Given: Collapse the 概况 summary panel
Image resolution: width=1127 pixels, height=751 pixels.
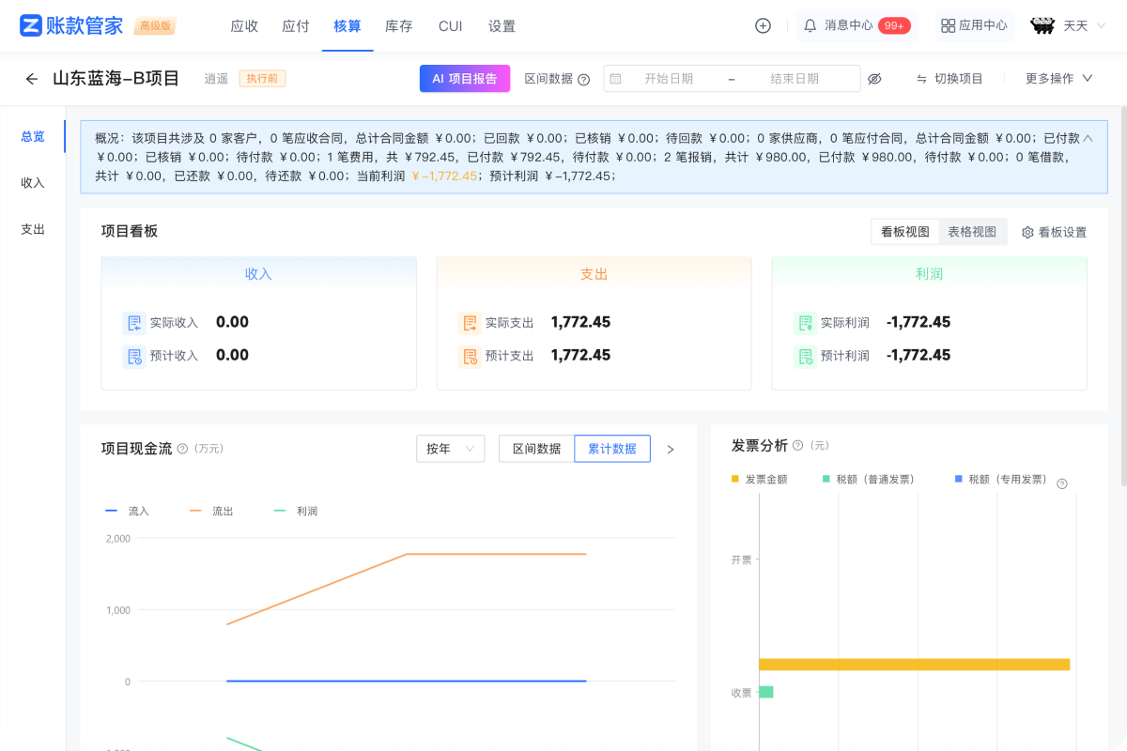Looking at the screenshot, I should point(1088,138).
